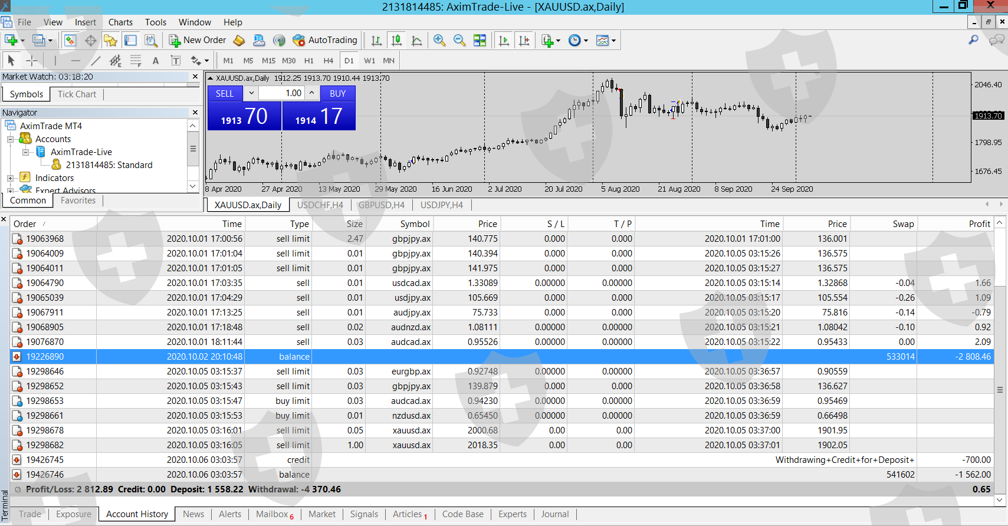Open the search magnifier in toolbar
The image size is (1008, 526).
[973, 40]
